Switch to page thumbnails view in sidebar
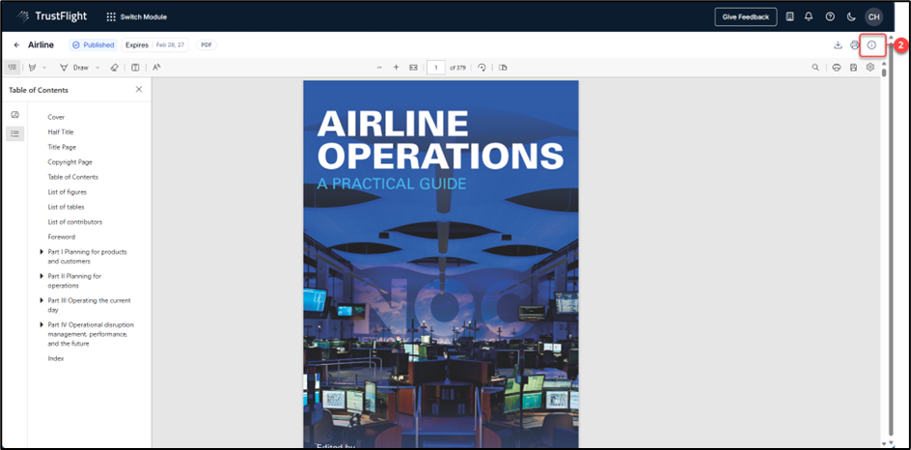This screenshot has height=450, width=911. [x=14, y=115]
